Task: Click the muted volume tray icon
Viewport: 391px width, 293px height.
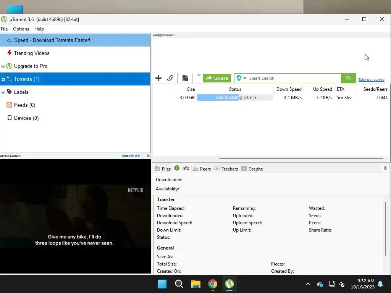Action: point(342,284)
